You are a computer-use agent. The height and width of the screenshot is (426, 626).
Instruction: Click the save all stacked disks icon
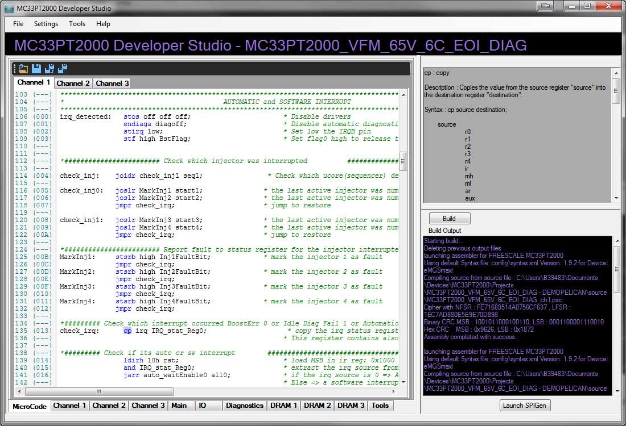tap(63, 69)
